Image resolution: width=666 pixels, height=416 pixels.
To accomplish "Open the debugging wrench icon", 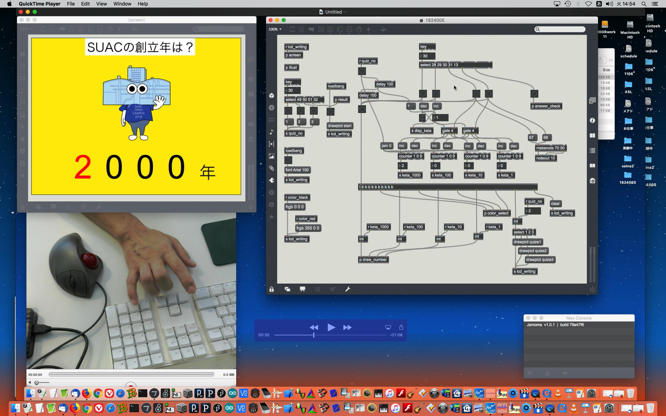I will pos(348,289).
